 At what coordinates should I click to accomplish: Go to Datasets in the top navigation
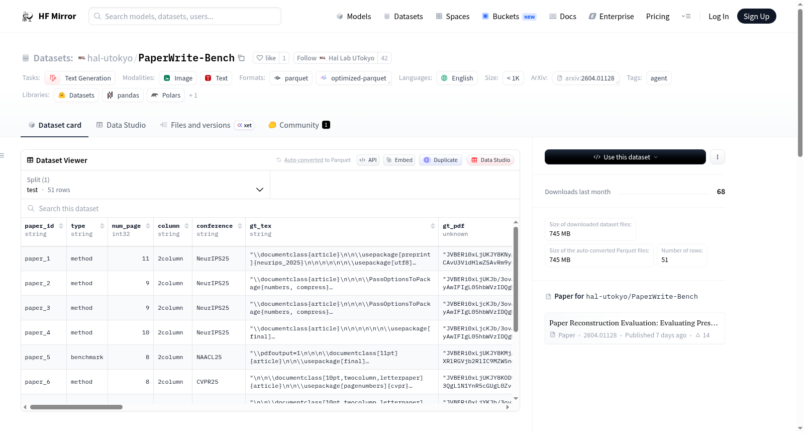[403, 17]
